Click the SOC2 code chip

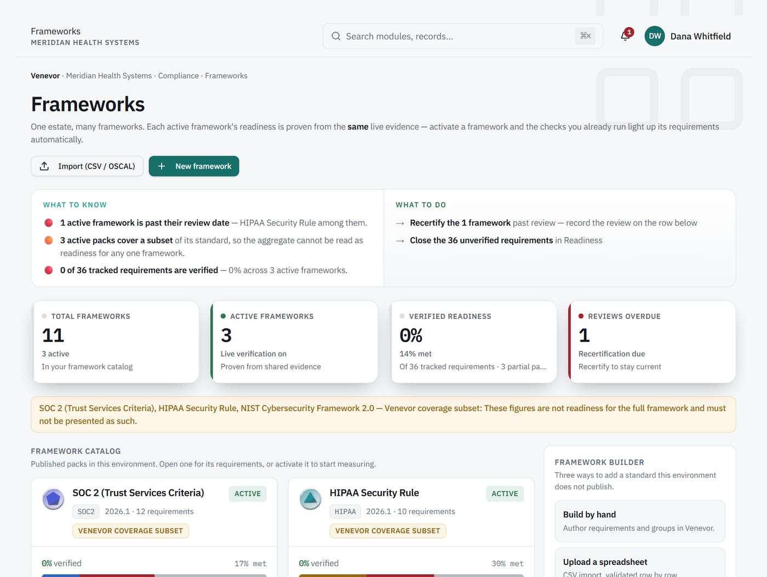[86, 512]
